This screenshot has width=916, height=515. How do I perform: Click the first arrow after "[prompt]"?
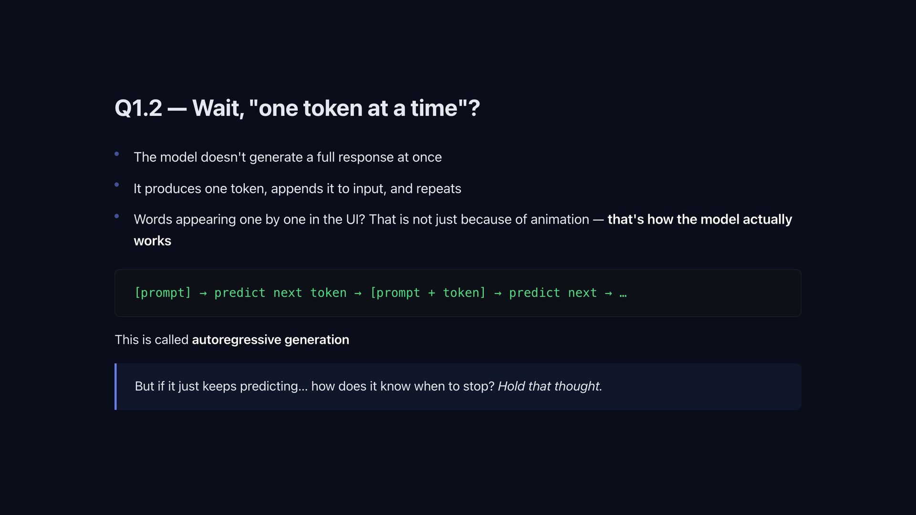coord(203,293)
